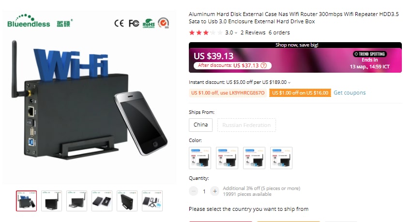This screenshot has width=413, height=222.
Task: Decrease quantity with the minus button
Action: pos(193,191)
